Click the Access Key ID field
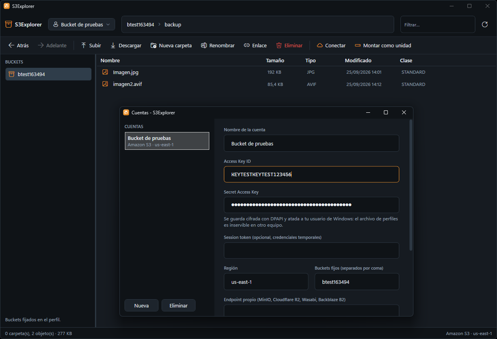Viewport: 497px width, 339px height. (x=311, y=174)
